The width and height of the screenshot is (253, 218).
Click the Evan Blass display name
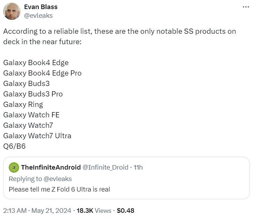coord(41,7)
